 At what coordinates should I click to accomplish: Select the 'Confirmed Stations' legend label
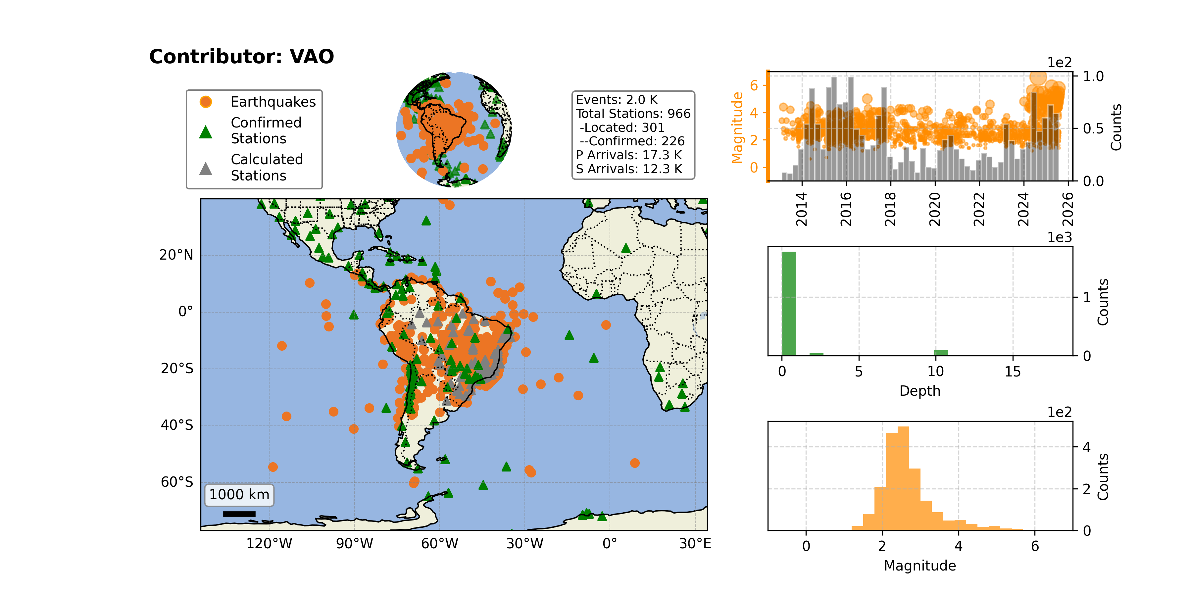266,130
